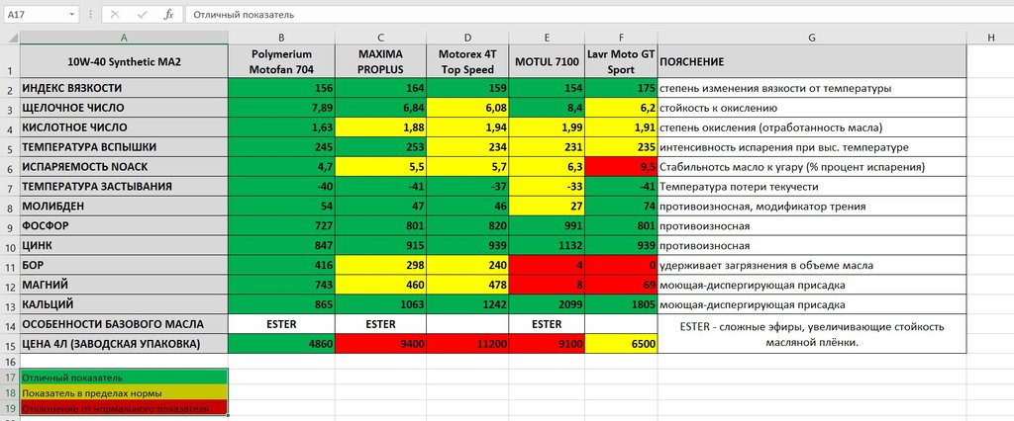Click the formula bar input field
The image size is (1014, 421).
(x=599, y=14)
